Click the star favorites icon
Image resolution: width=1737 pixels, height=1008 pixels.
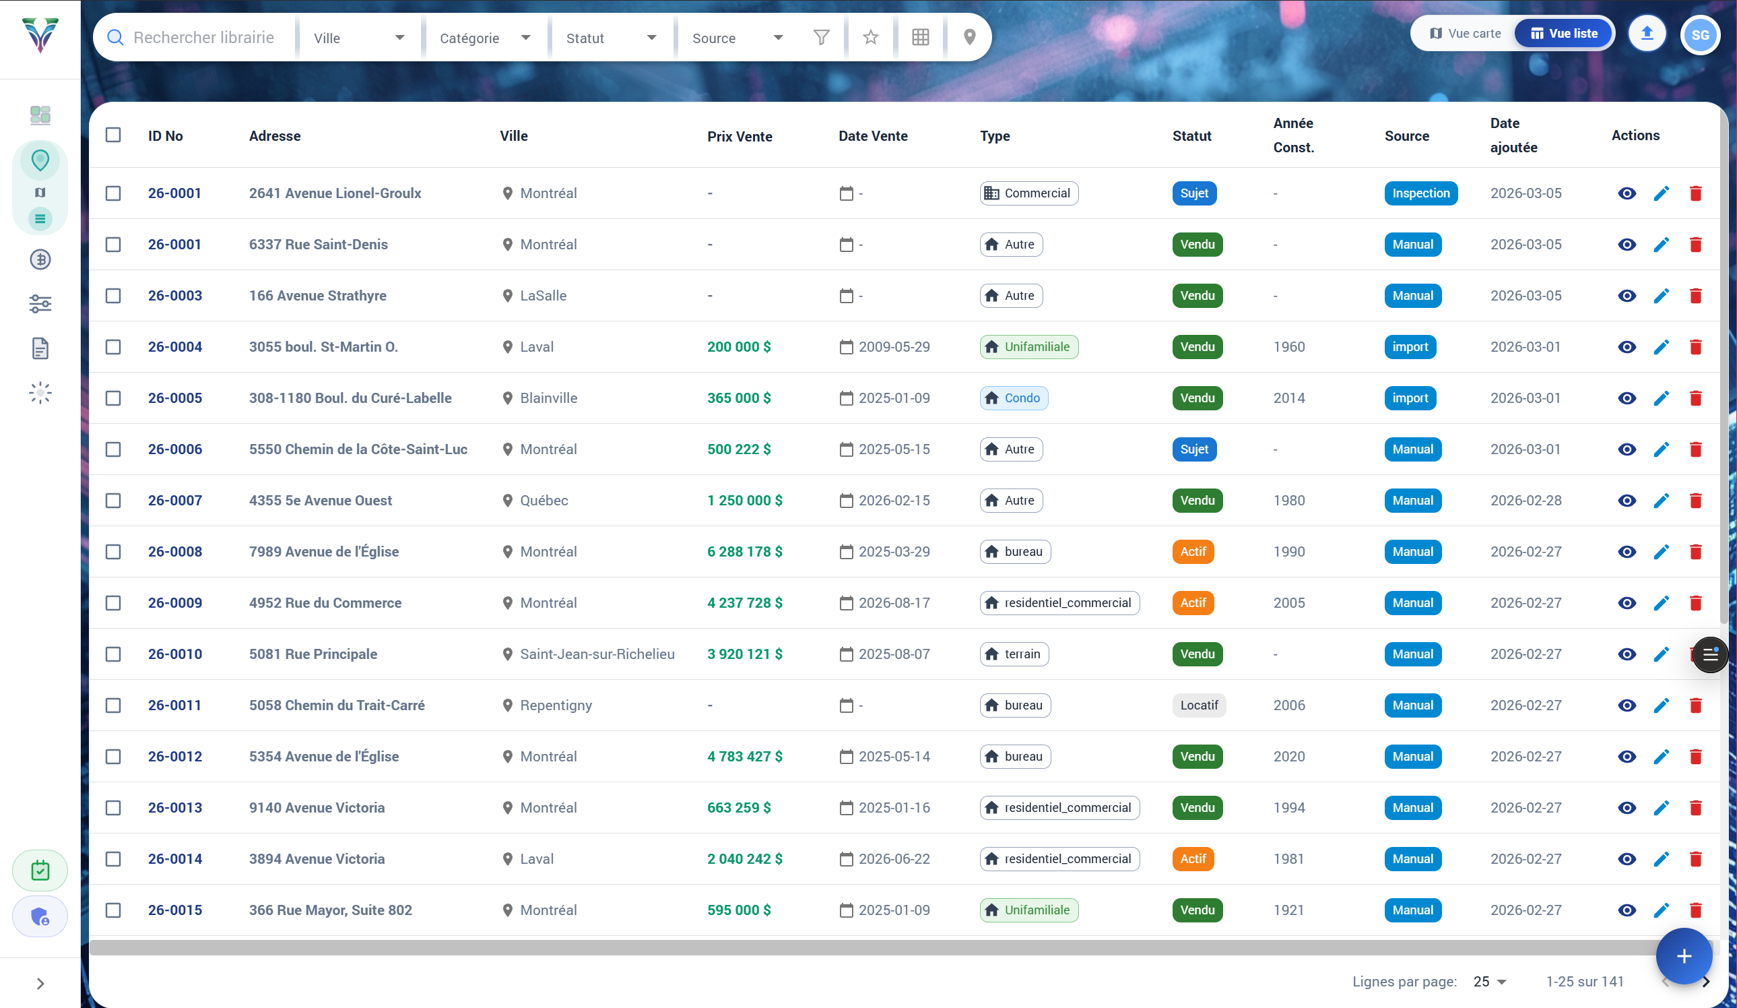(871, 37)
